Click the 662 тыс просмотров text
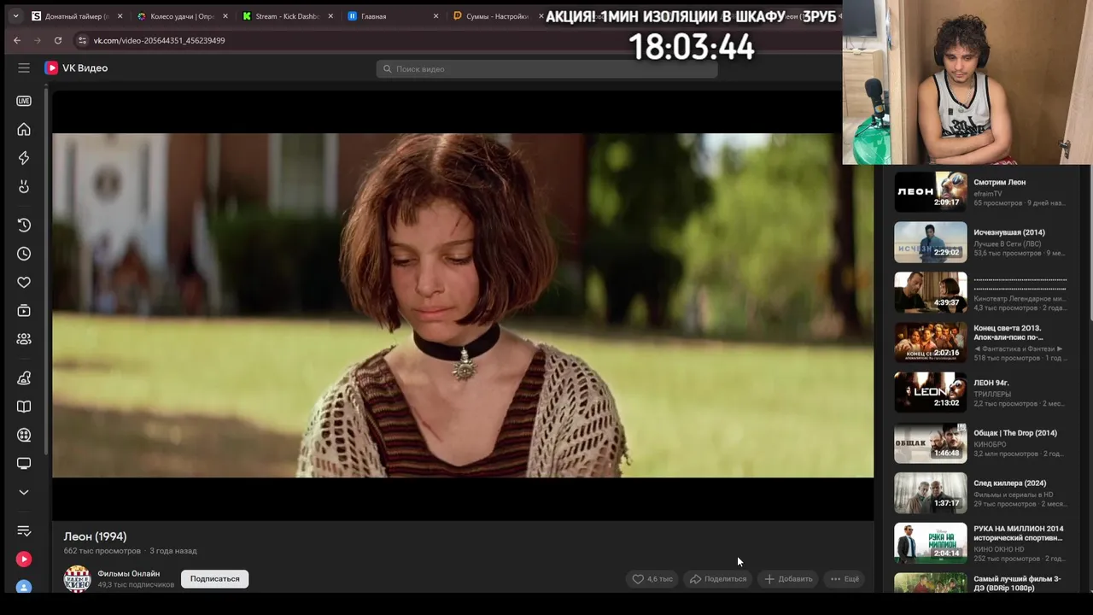The height and width of the screenshot is (615, 1093). coord(102,551)
